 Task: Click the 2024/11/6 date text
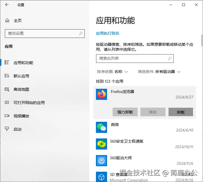click(x=185, y=163)
